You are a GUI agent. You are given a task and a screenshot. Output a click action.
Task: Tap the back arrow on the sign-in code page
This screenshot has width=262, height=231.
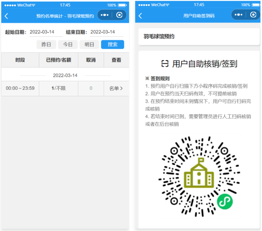pyautogui.click(x=140, y=15)
